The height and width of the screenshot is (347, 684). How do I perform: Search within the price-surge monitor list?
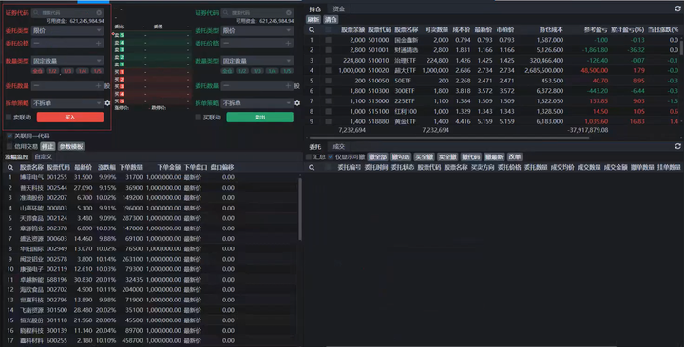tap(10, 167)
